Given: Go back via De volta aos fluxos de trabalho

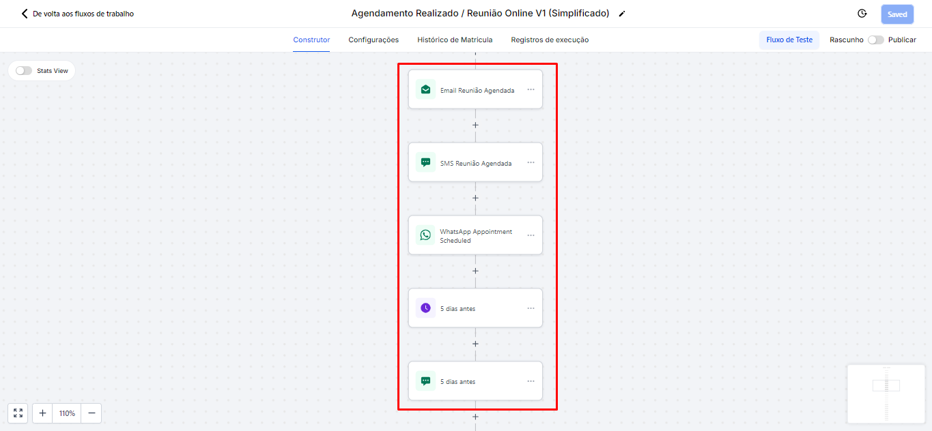Looking at the screenshot, I should pos(77,14).
